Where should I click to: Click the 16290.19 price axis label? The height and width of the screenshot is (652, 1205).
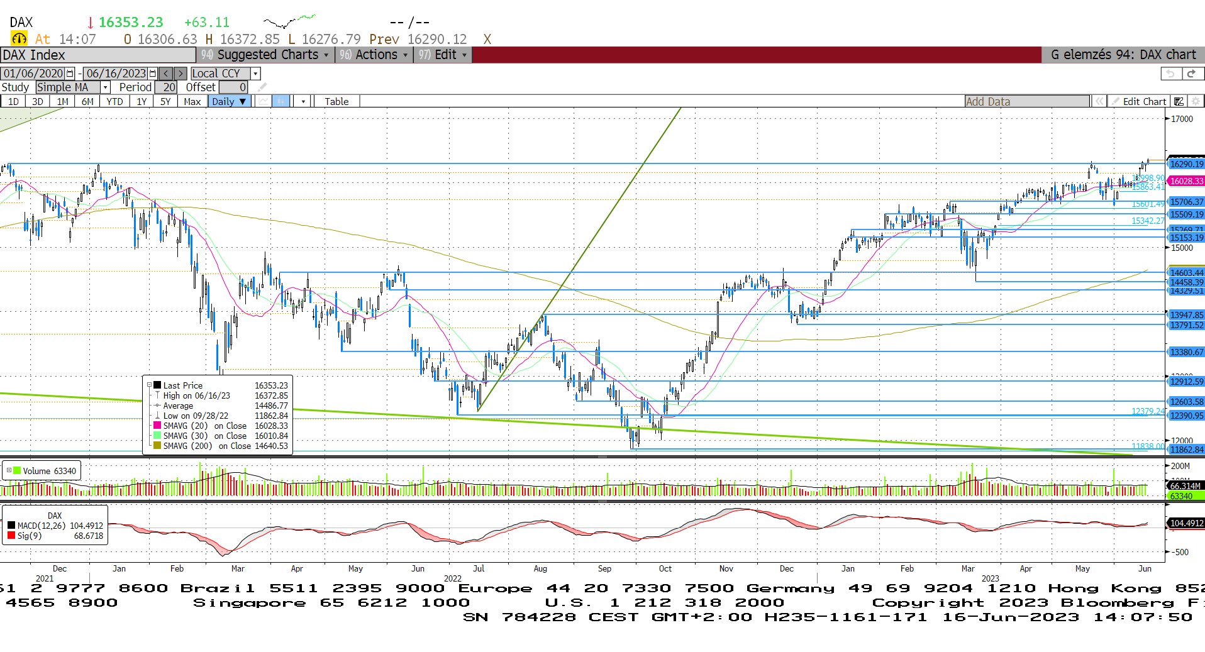click(x=1186, y=164)
